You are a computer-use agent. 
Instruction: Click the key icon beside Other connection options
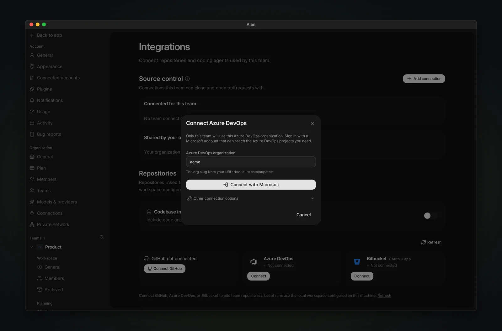tap(190, 198)
